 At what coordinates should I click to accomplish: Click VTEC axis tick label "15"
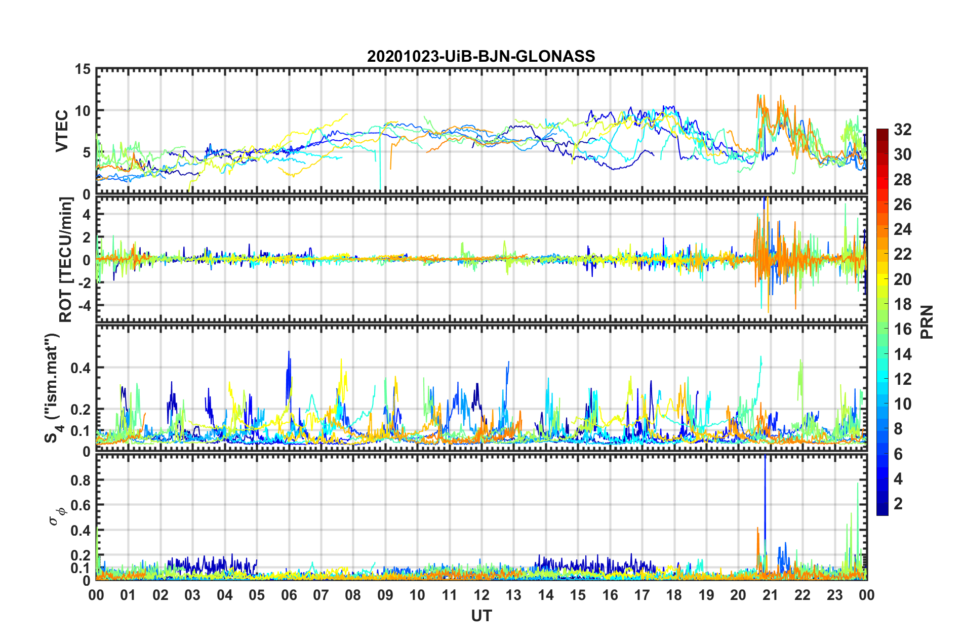tap(83, 69)
